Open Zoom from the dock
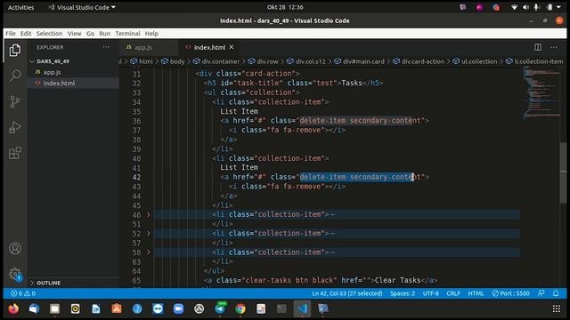The height and width of the screenshot is (320, 570). coord(178,308)
